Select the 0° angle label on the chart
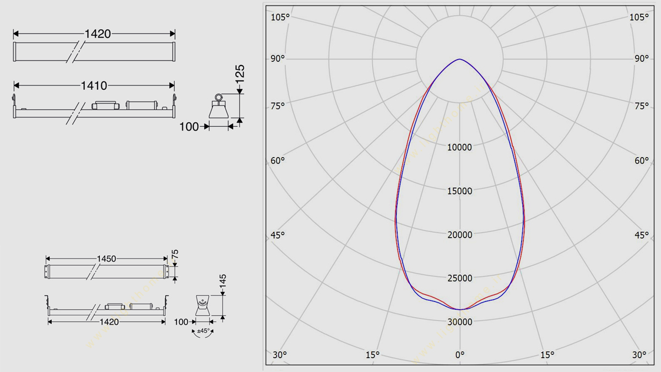This screenshot has width=661, height=372. point(460,354)
